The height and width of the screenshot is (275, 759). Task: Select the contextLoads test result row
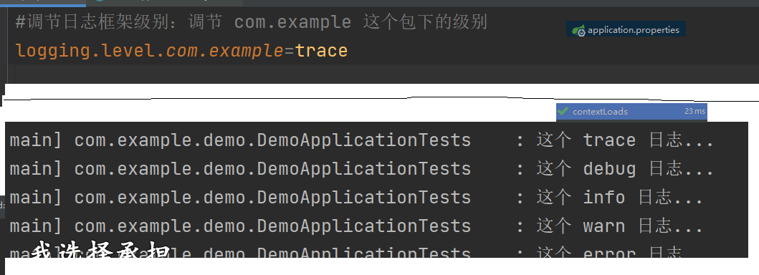coord(631,111)
